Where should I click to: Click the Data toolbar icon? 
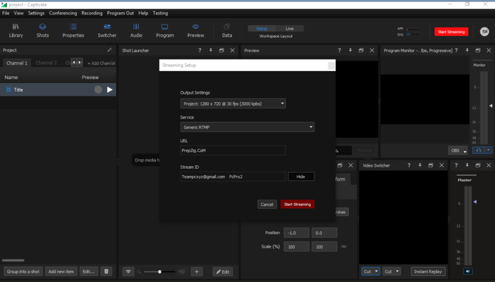[x=227, y=30]
